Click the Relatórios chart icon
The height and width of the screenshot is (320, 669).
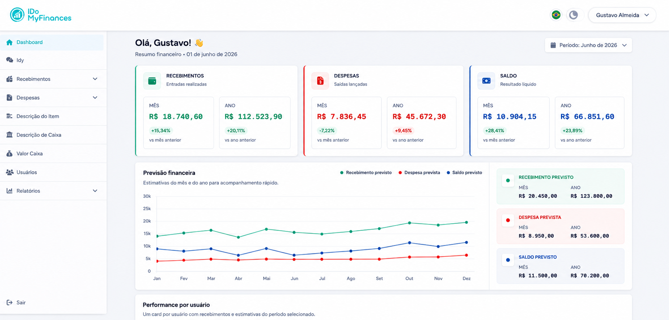10,191
